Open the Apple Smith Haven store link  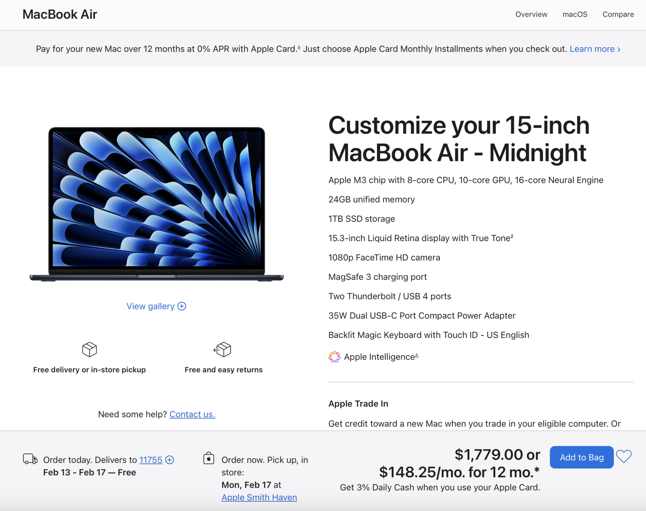click(259, 497)
